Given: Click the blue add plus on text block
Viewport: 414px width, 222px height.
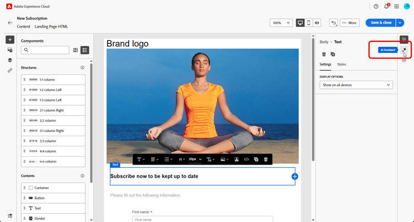Looking at the screenshot, I should coord(295,176).
